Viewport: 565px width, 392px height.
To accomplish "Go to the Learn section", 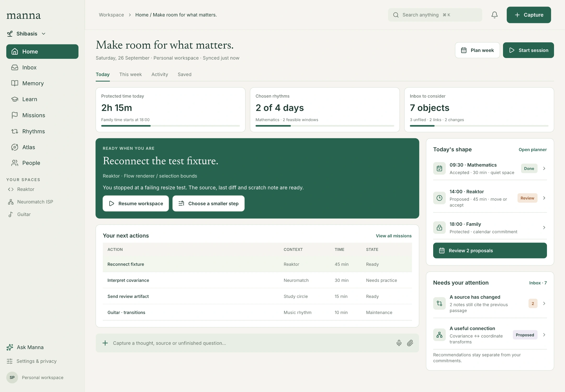I will (42, 99).
